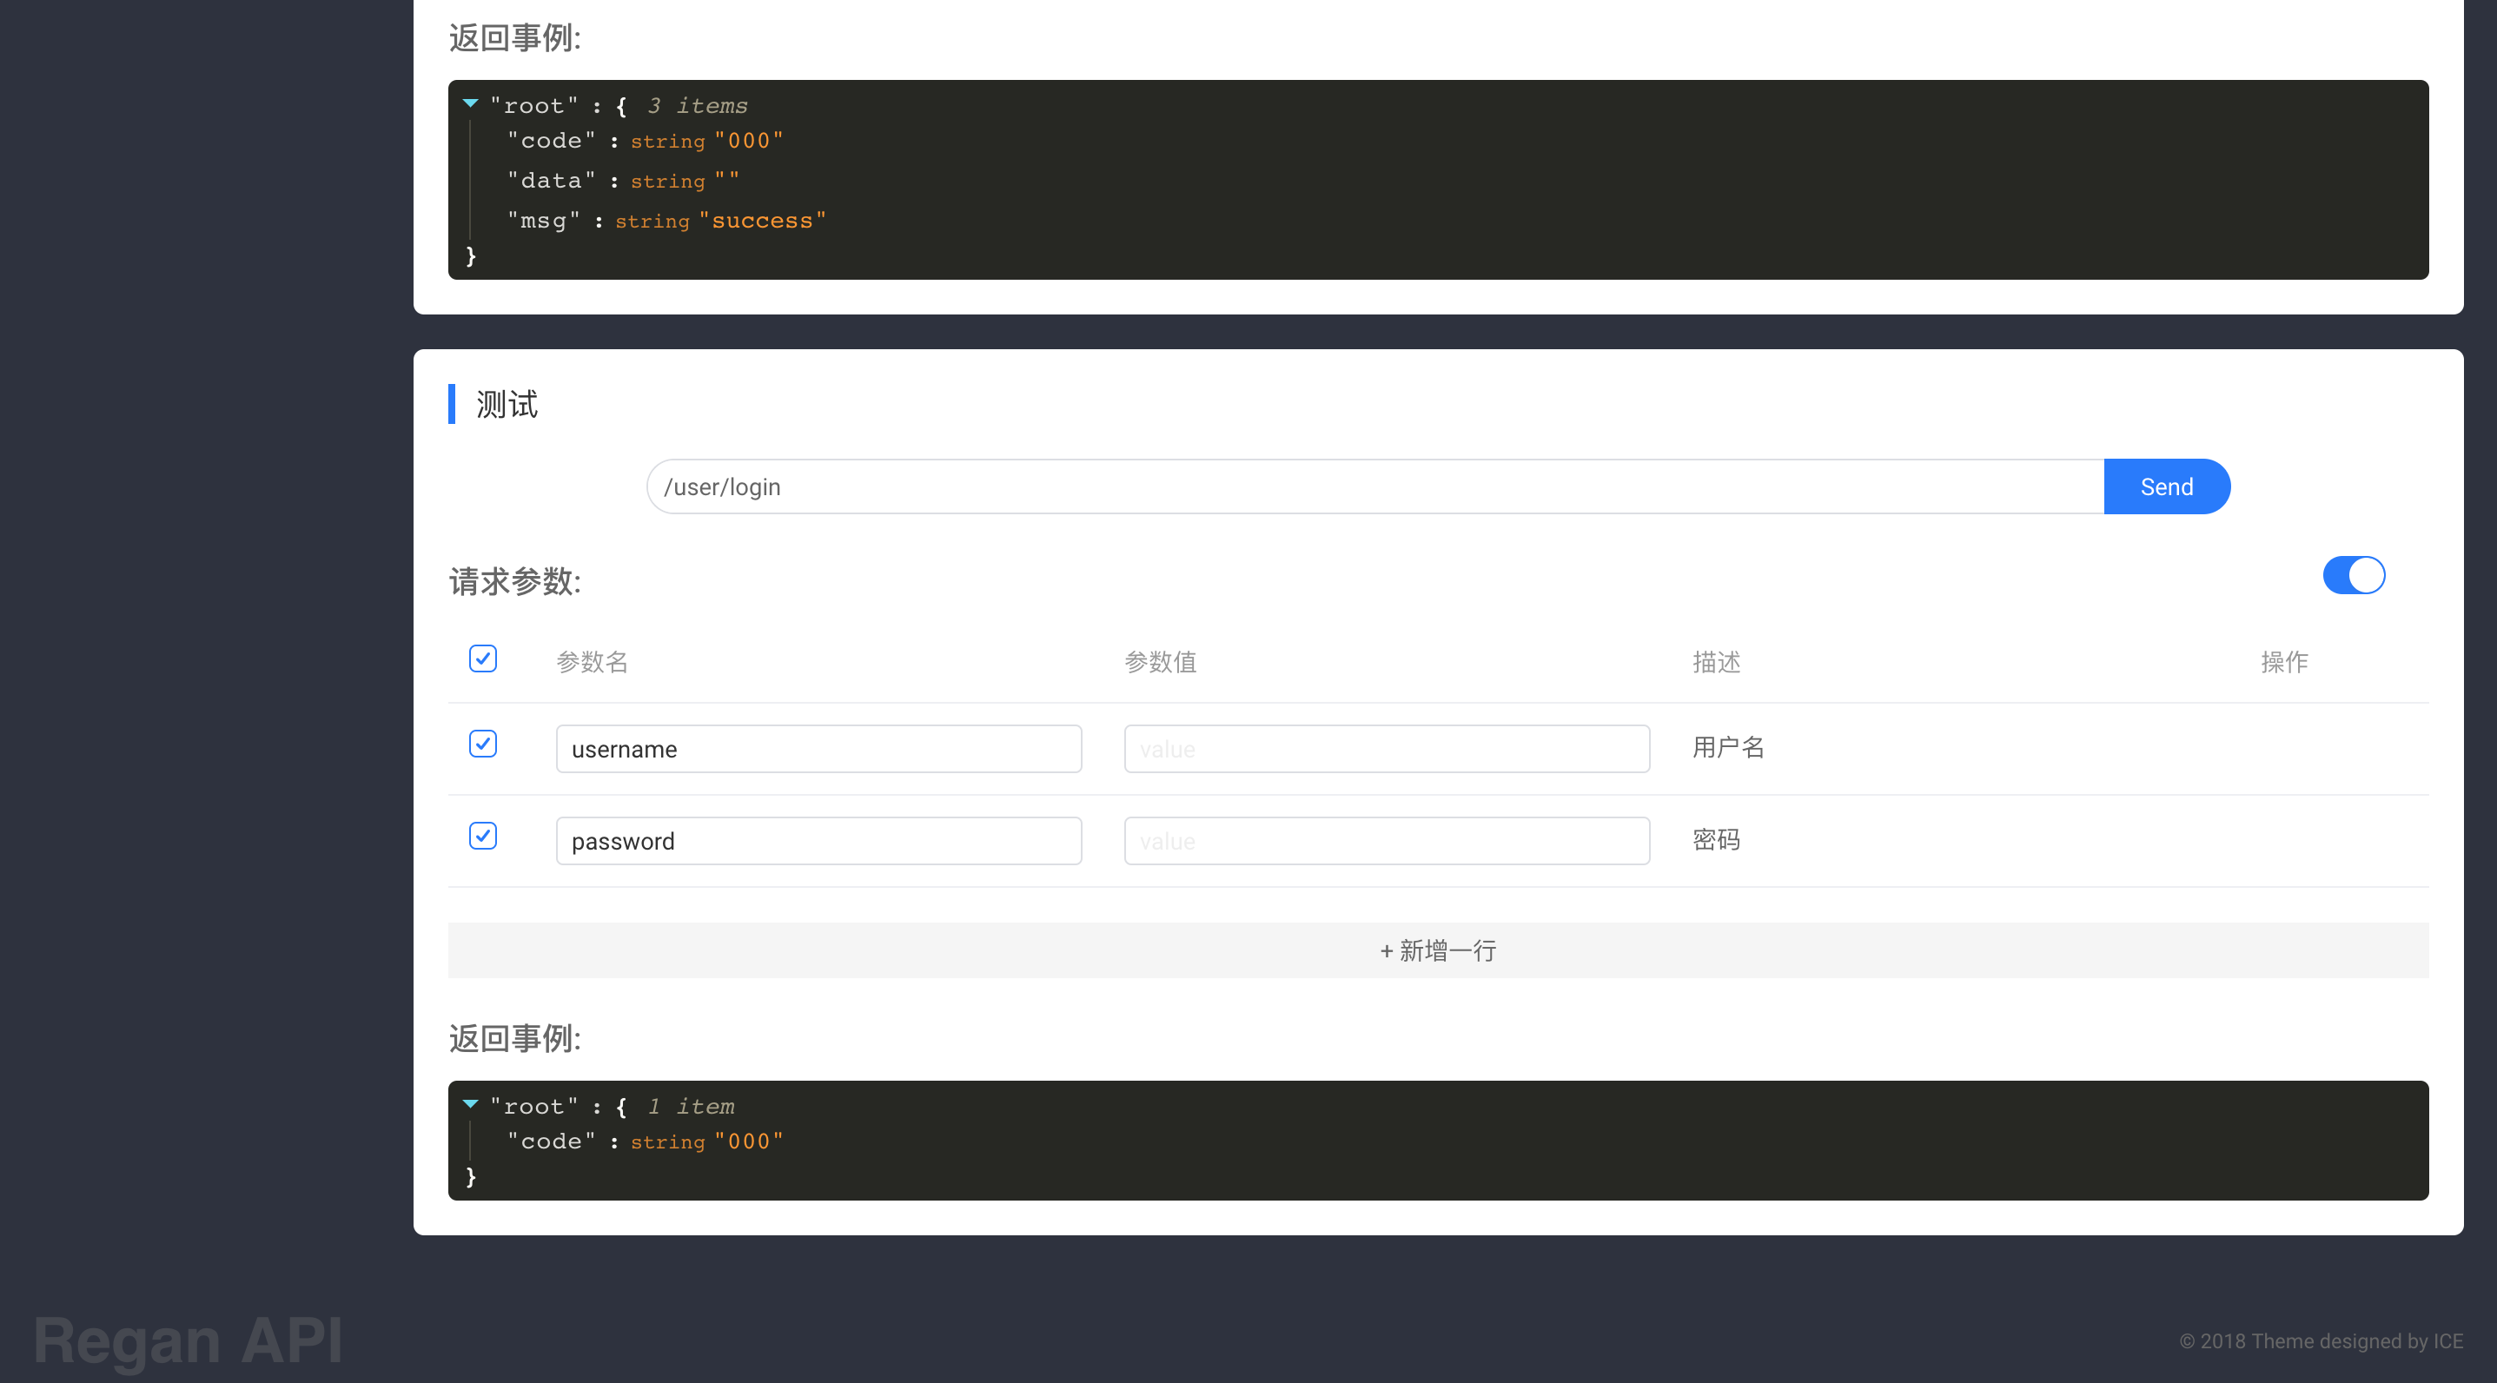Click the value field for password

point(1388,841)
